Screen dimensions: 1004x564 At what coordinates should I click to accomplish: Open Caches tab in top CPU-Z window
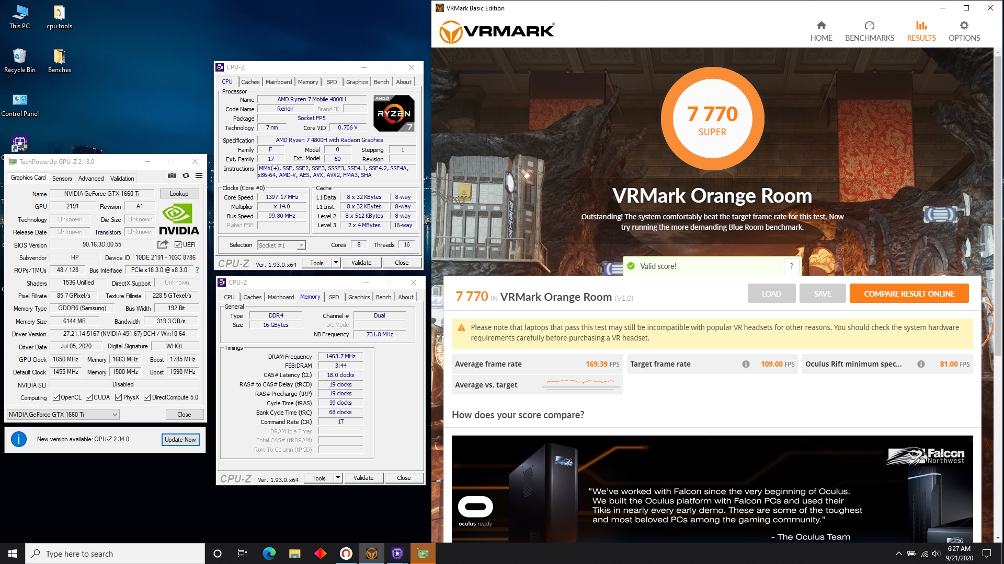(x=250, y=82)
